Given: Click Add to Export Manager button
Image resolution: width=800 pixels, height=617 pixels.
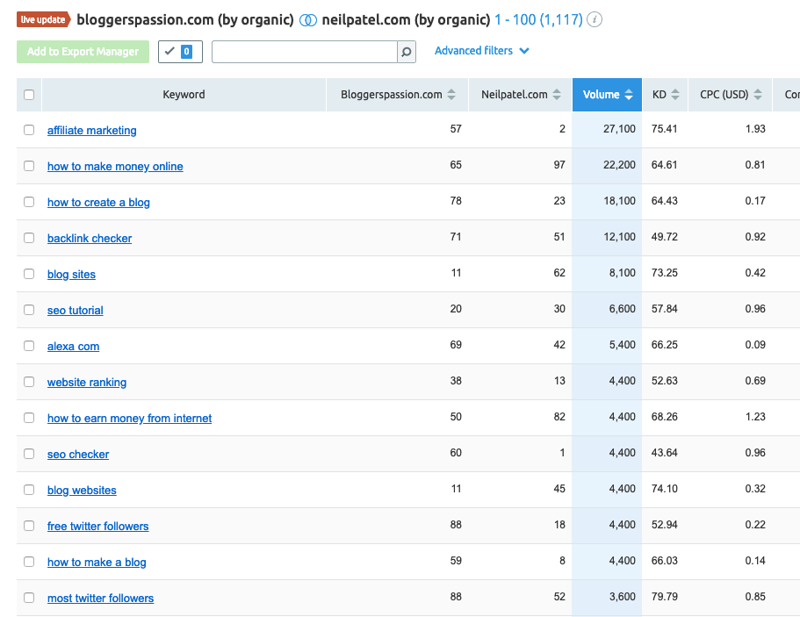Looking at the screenshot, I should pyautogui.click(x=83, y=52).
